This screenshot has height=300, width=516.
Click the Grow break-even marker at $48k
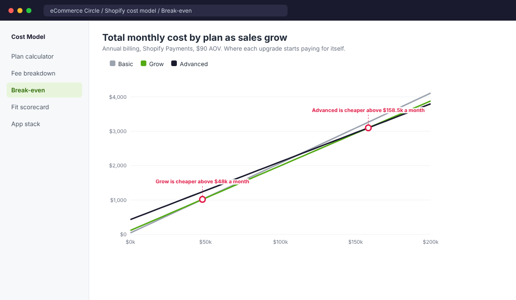click(202, 199)
